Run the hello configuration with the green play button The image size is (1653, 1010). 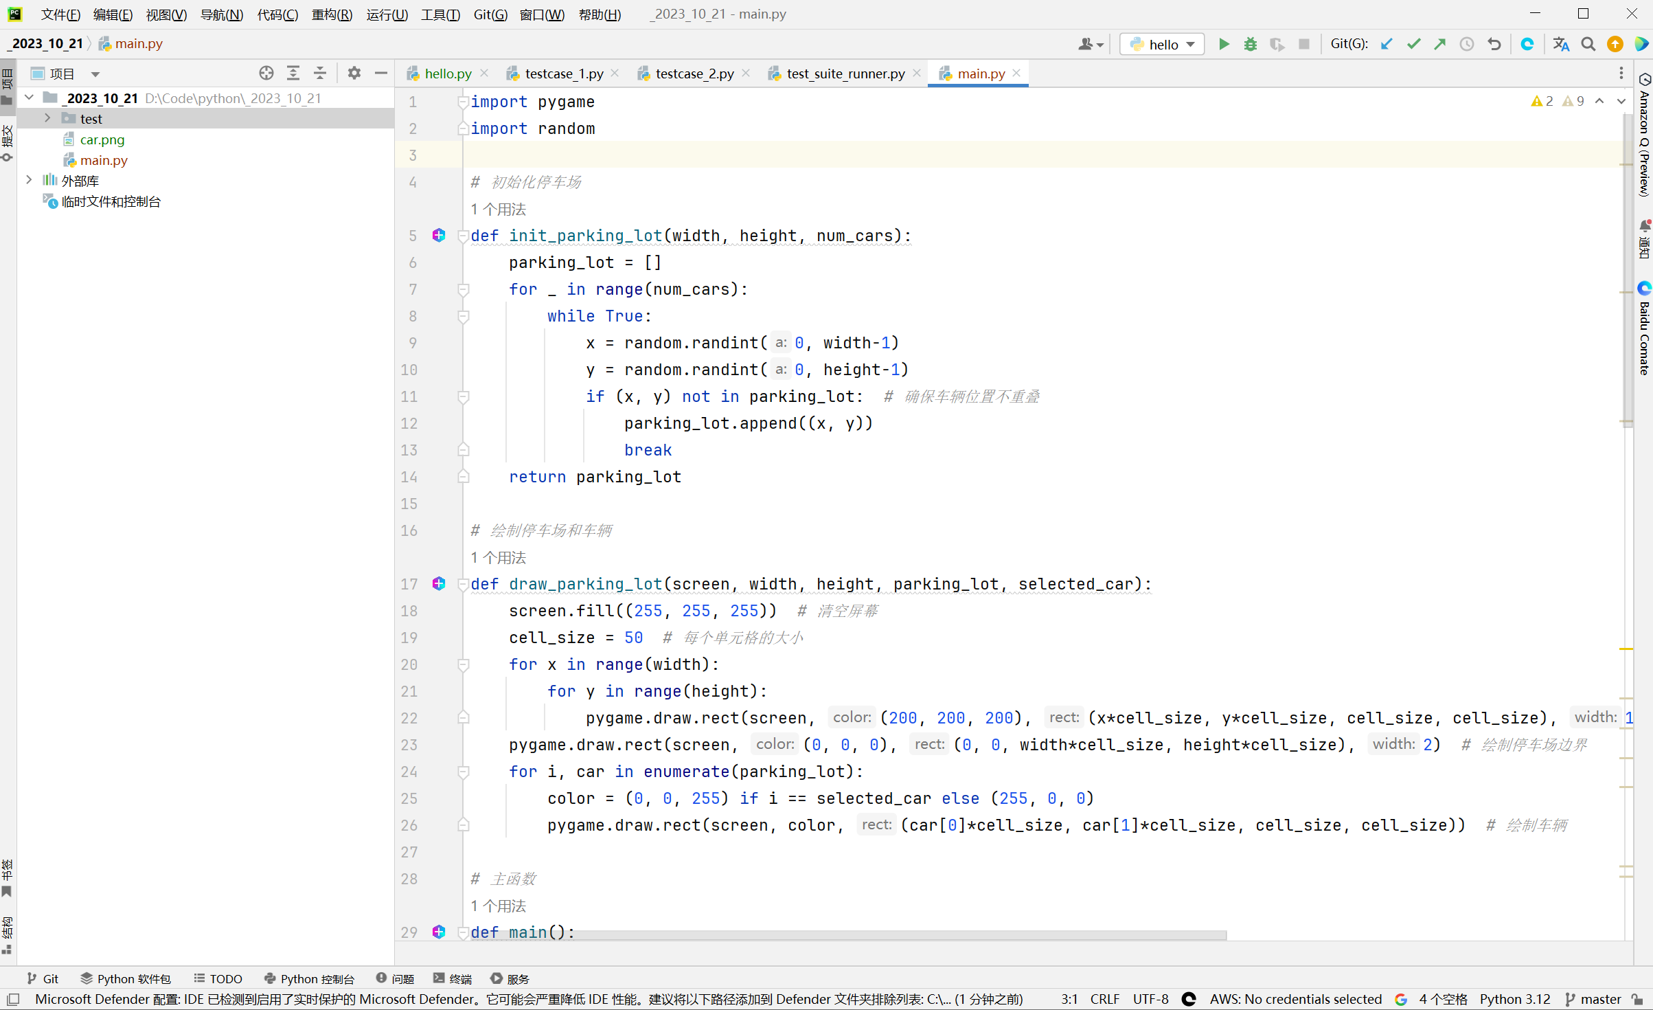(x=1223, y=44)
